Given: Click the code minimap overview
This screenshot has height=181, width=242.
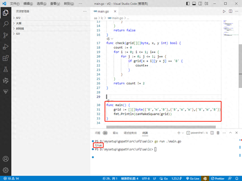Looking at the screenshot, I should click(231, 28).
